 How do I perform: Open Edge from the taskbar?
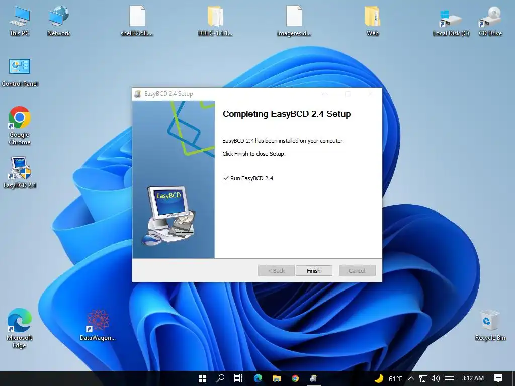pos(258,378)
